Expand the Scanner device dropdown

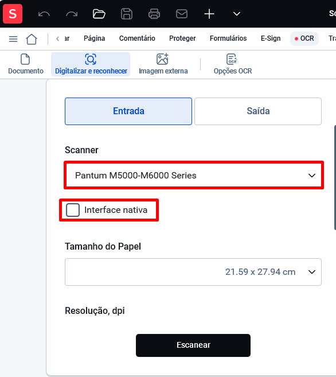[x=194, y=175]
